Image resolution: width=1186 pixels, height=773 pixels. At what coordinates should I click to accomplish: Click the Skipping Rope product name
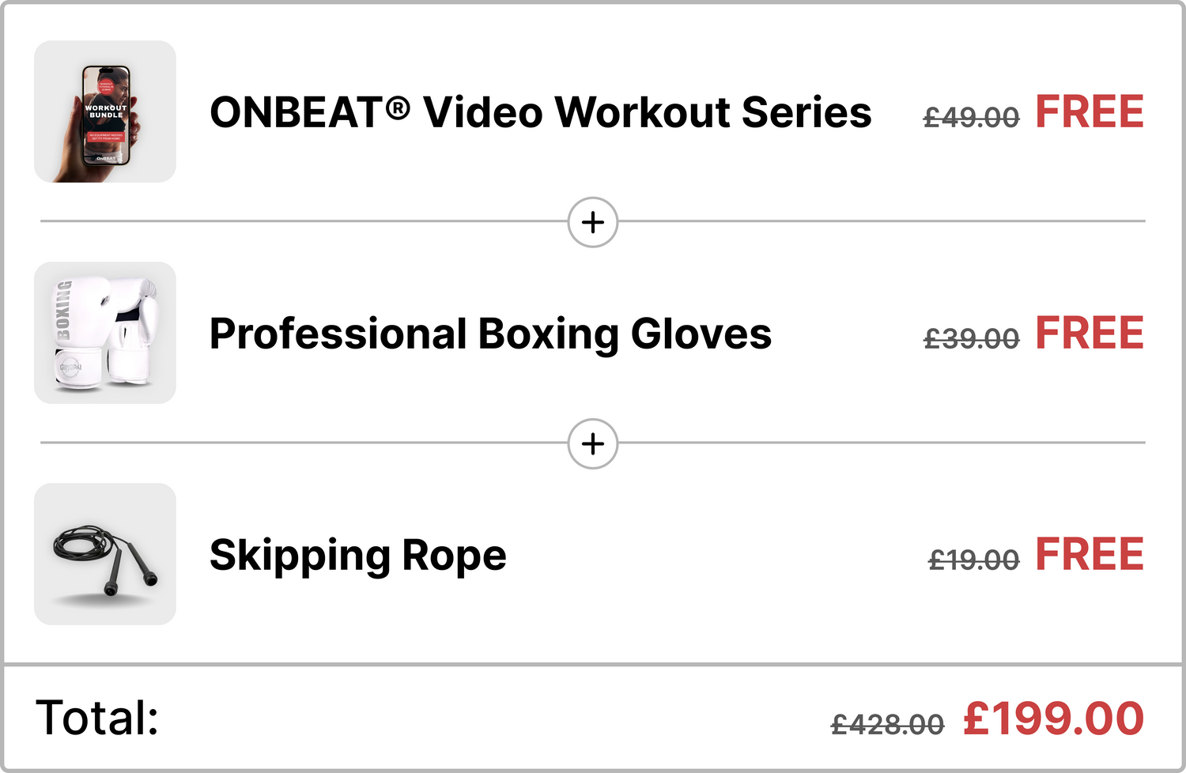tap(357, 555)
